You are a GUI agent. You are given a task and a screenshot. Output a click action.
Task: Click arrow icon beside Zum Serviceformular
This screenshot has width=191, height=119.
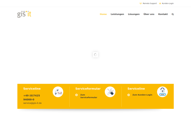pyautogui.click(x=76, y=95)
